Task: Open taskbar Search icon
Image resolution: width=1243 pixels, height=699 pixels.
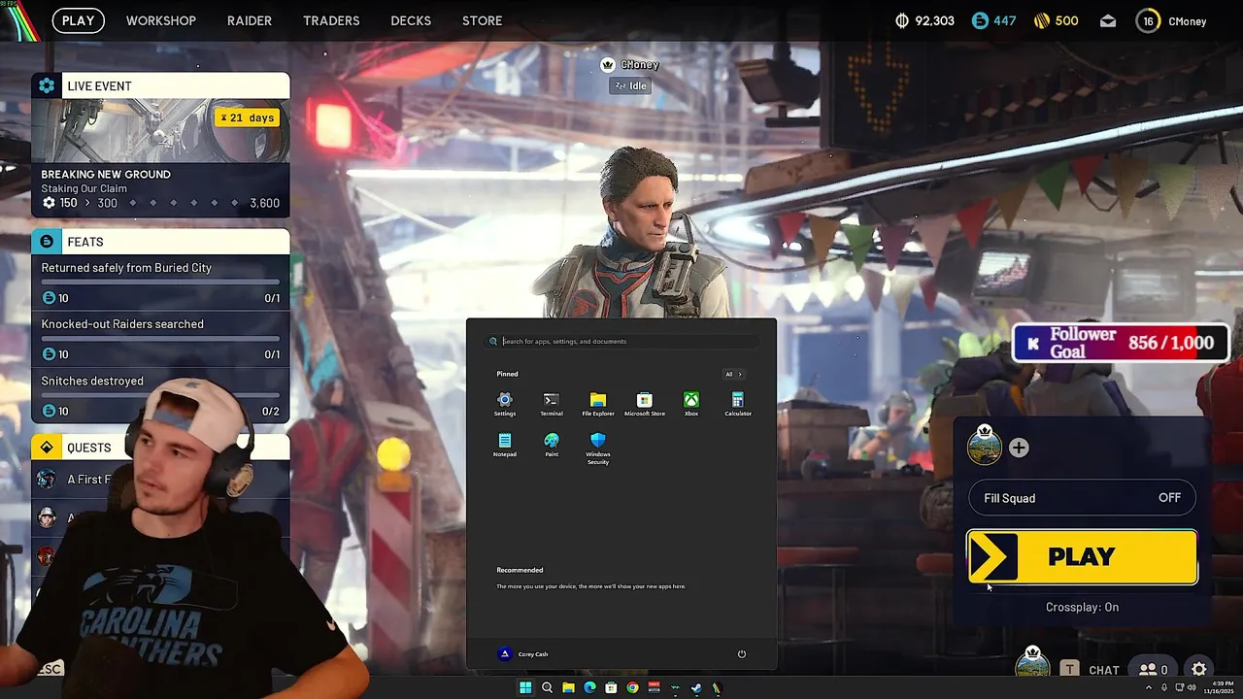Action: click(547, 687)
